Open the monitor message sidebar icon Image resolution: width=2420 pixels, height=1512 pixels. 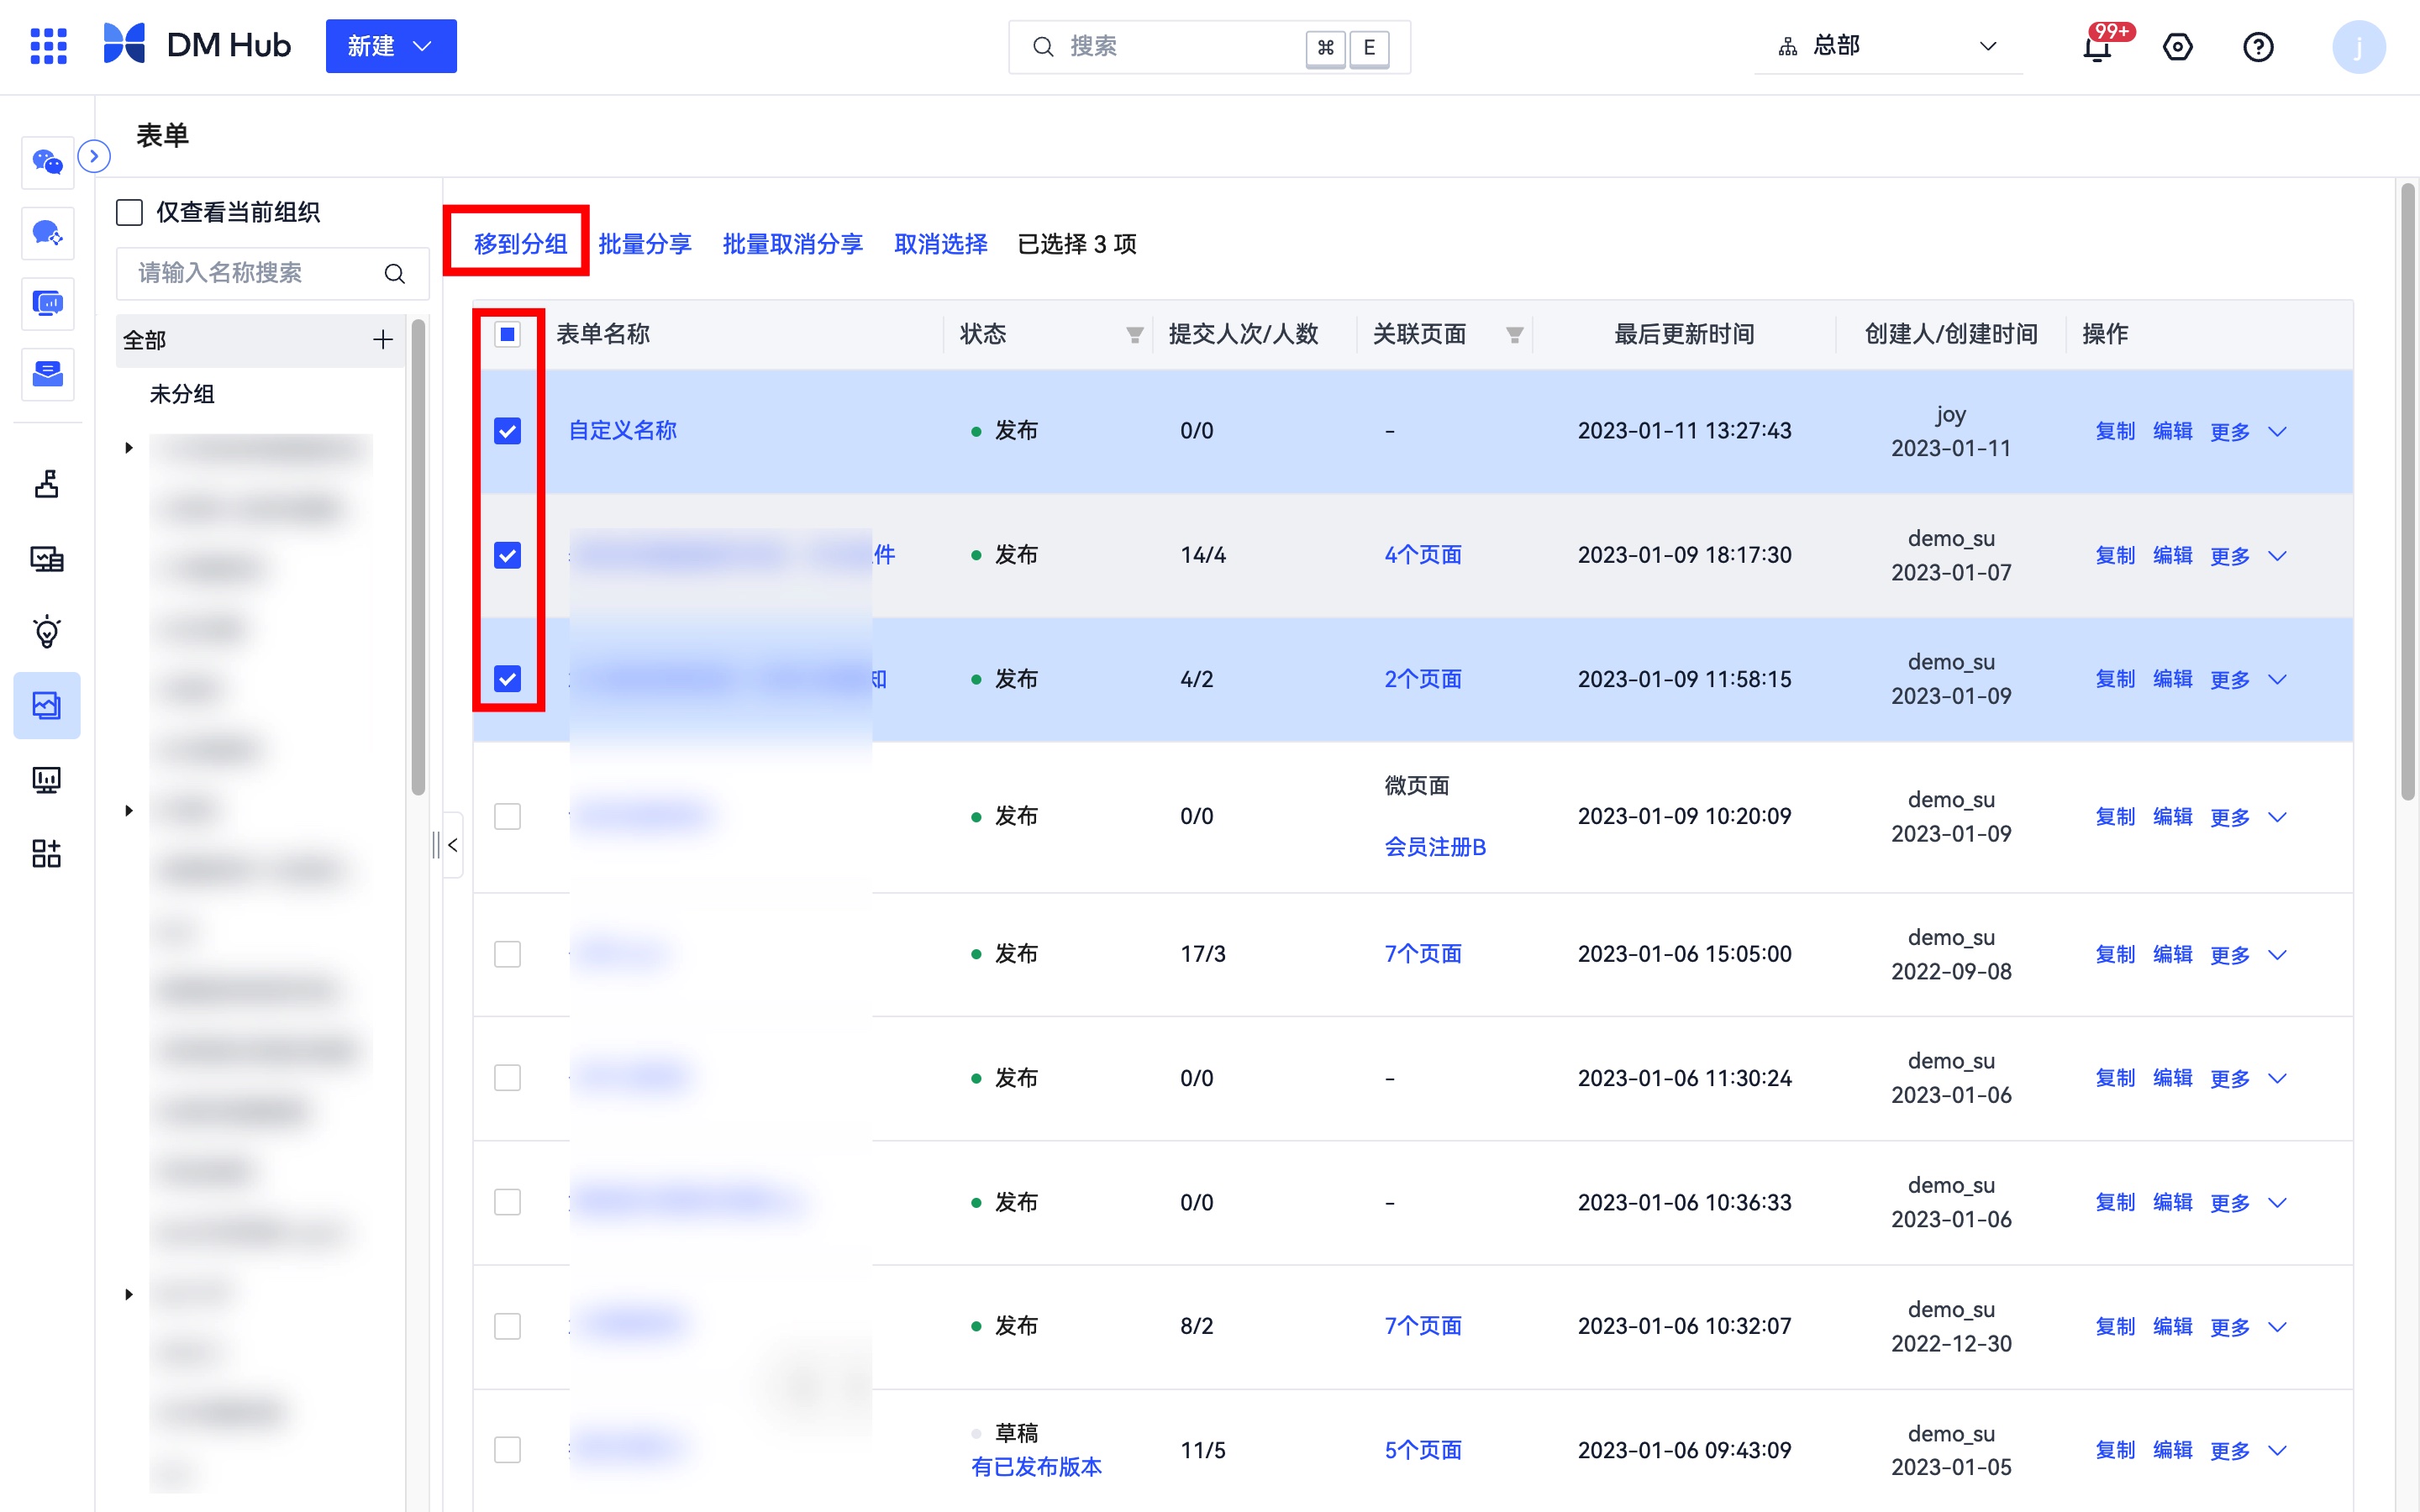(47, 303)
